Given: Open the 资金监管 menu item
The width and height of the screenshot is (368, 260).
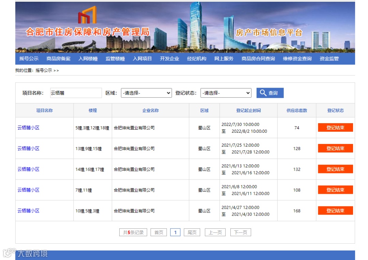Looking at the screenshot, I should click(x=329, y=59).
